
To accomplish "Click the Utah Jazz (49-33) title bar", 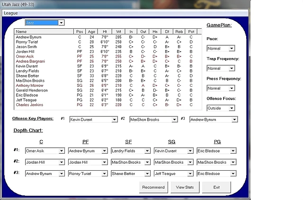I will [125, 4].
